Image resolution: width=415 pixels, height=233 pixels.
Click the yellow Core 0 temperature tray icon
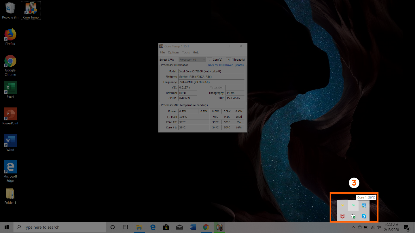[x=342, y=205]
